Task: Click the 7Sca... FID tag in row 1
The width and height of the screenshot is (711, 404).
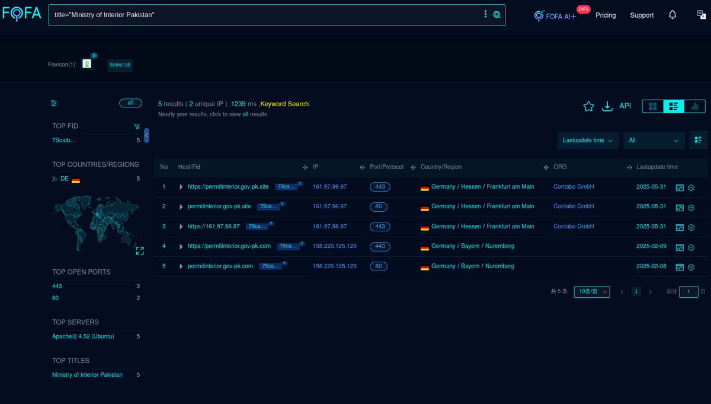Action: point(286,187)
